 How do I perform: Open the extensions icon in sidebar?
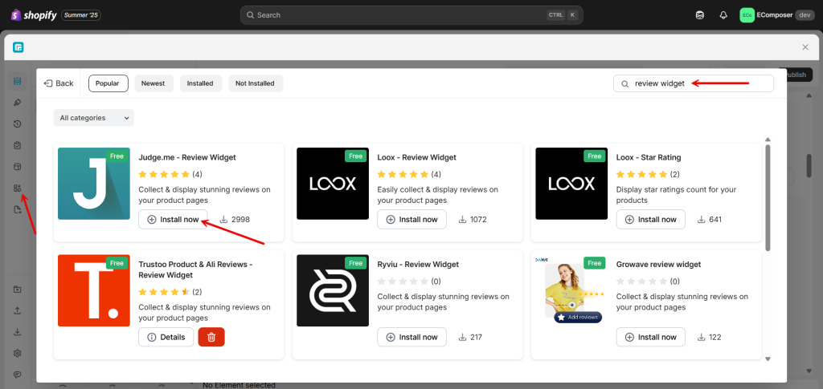(18, 188)
